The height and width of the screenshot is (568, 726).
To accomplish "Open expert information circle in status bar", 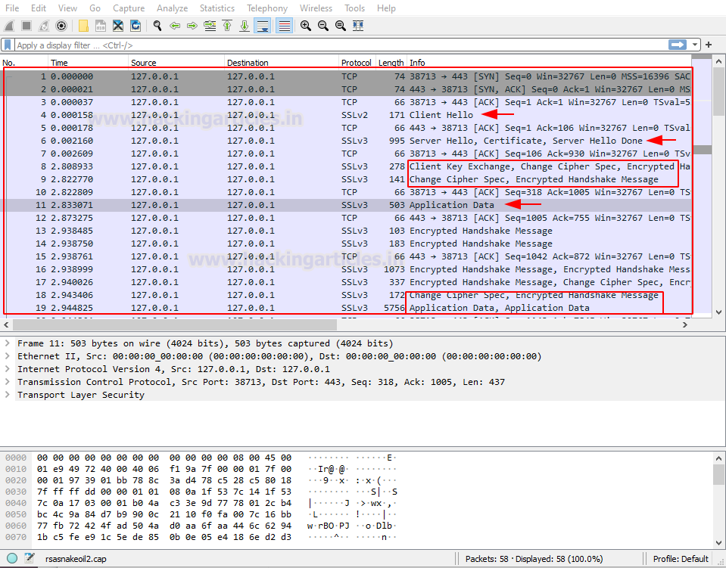I will (12, 558).
